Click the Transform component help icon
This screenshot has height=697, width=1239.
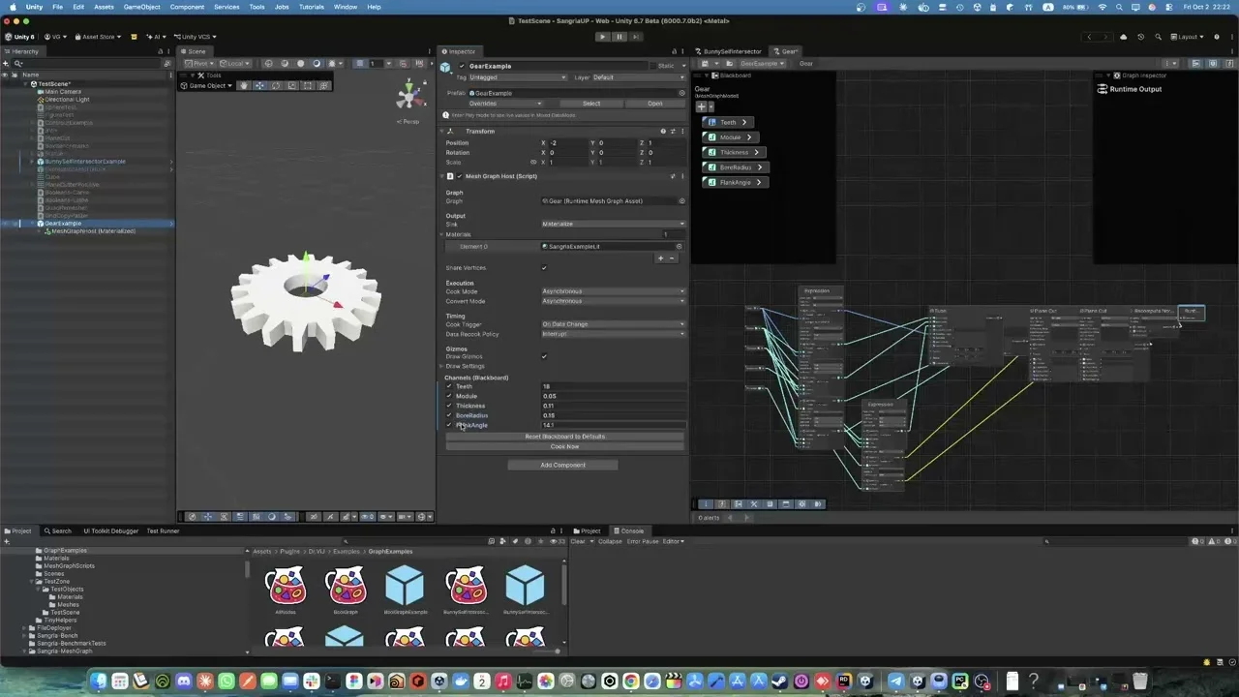(x=663, y=131)
